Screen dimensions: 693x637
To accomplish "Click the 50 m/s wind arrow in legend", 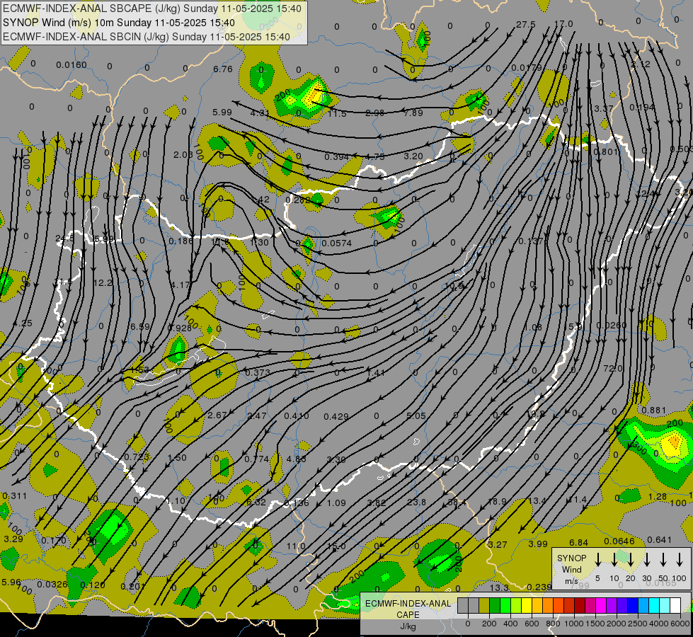I will click(663, 559).
